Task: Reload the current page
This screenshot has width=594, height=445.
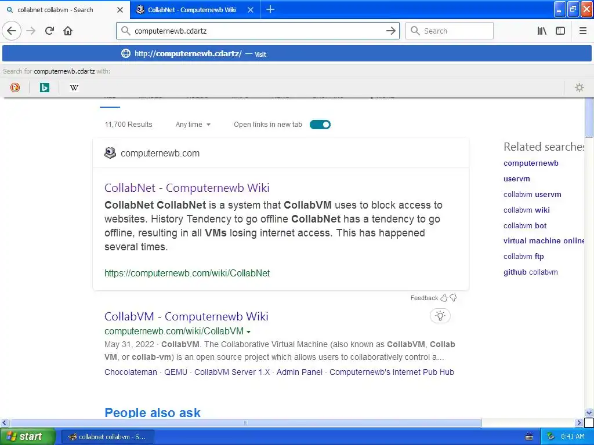Action: (x=49, y=31)
